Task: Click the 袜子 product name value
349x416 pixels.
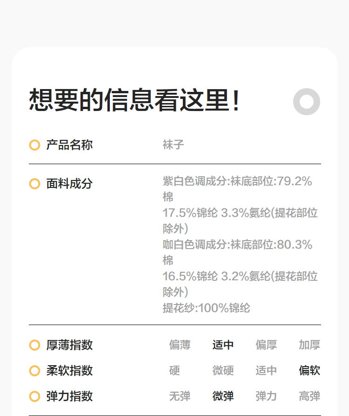Action: click(173, 145)
